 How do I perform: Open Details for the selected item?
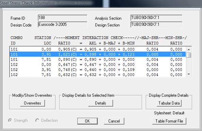pos(100,103)
